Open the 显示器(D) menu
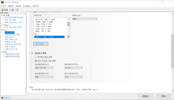The height and width of the screenshot is (100, 174). click(27, 6)
